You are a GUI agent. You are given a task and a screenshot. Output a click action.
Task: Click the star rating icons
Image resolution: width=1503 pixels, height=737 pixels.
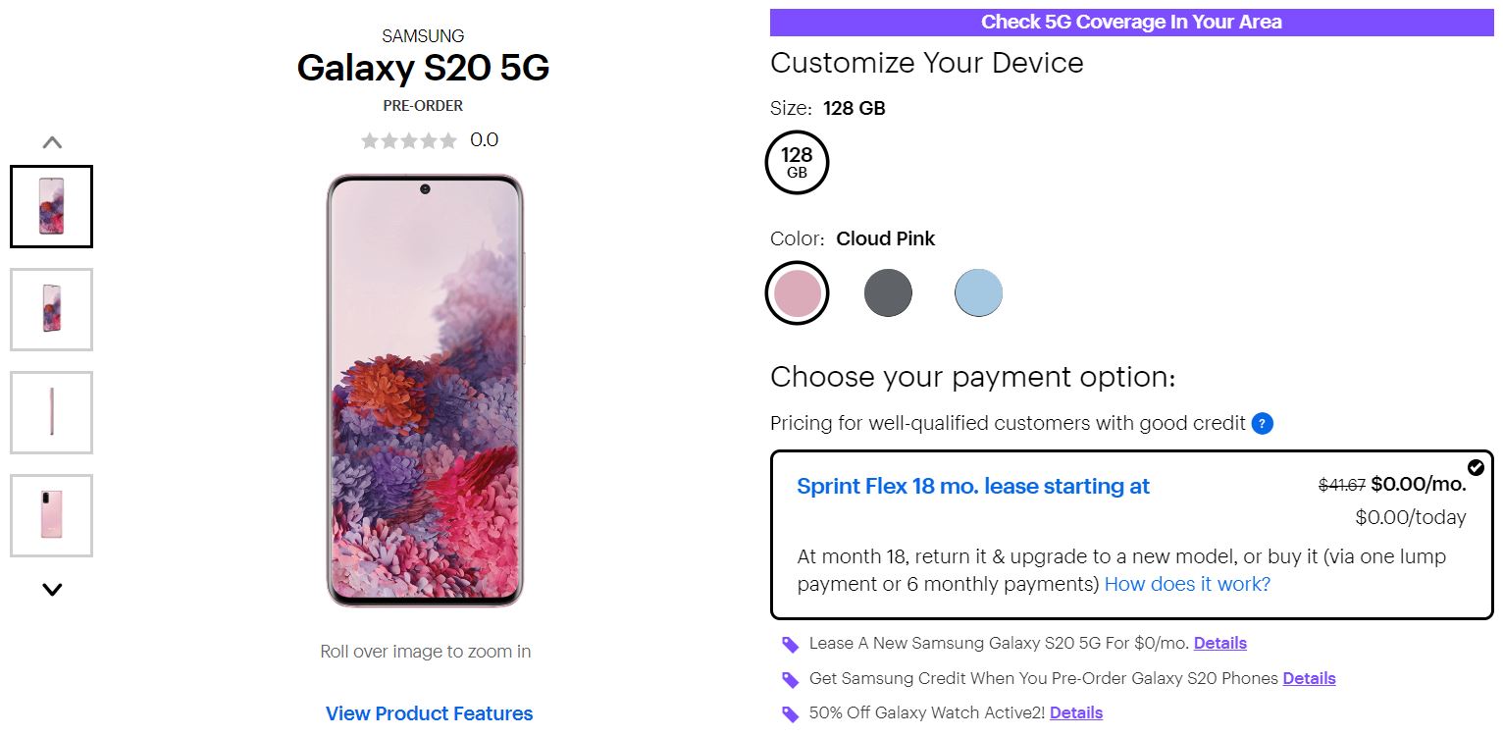pyautogui.click(x=408, y=140)
